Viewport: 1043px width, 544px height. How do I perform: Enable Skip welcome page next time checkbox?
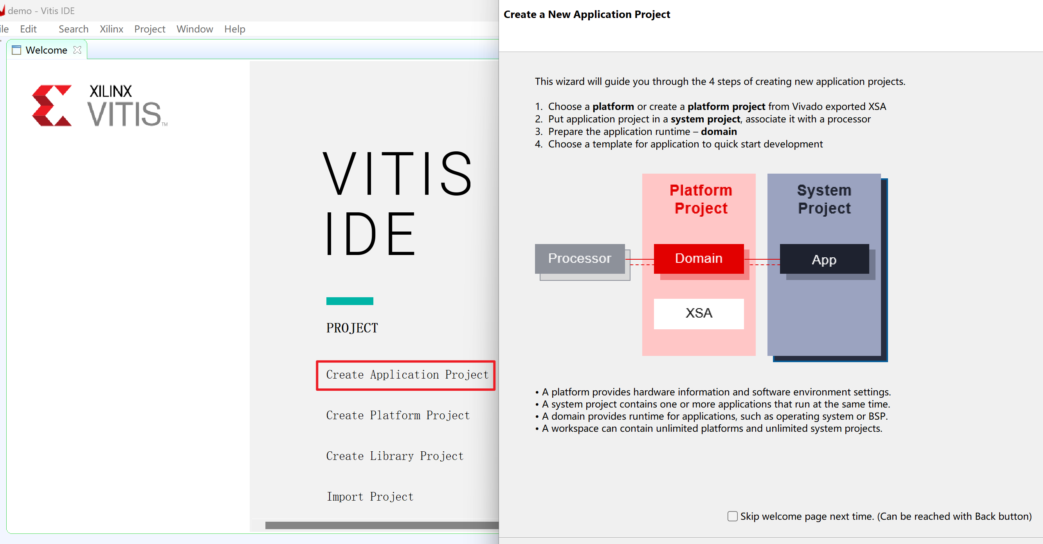[732, 516]
